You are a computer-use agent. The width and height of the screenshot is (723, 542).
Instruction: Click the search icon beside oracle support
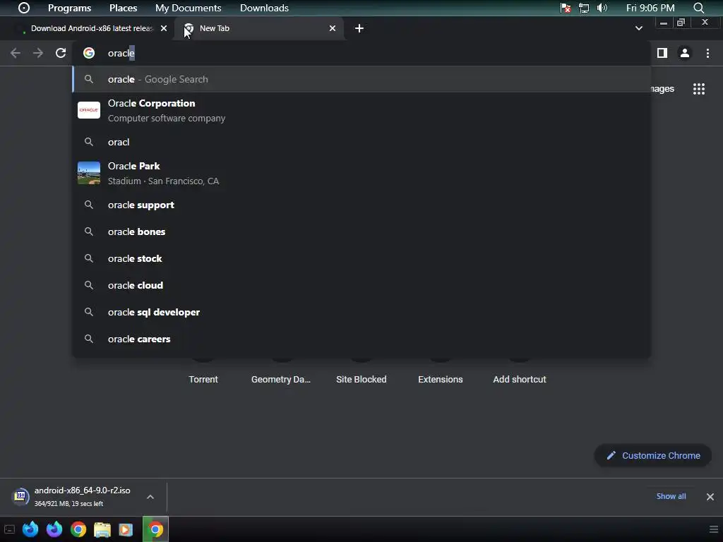point(89,205)
